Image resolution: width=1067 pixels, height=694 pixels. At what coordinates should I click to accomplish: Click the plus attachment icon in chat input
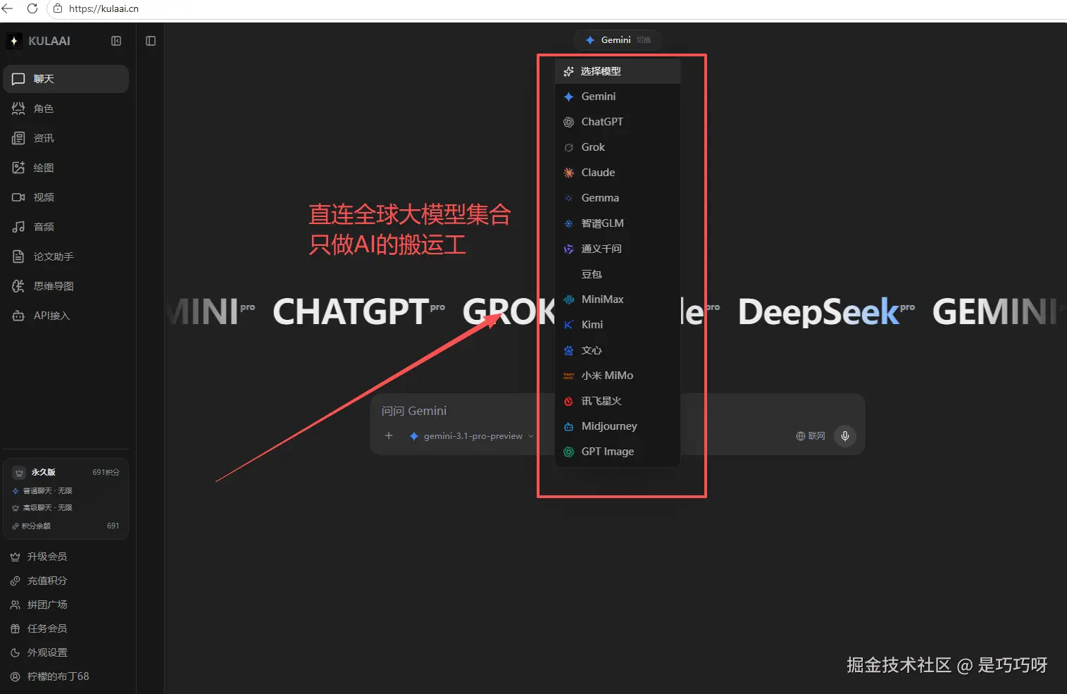pos(388,435)
